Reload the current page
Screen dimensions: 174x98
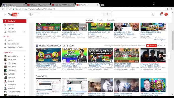[9, 9]
